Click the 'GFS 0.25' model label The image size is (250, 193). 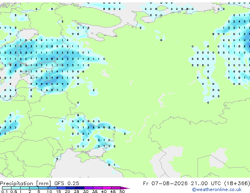point(67,184)
